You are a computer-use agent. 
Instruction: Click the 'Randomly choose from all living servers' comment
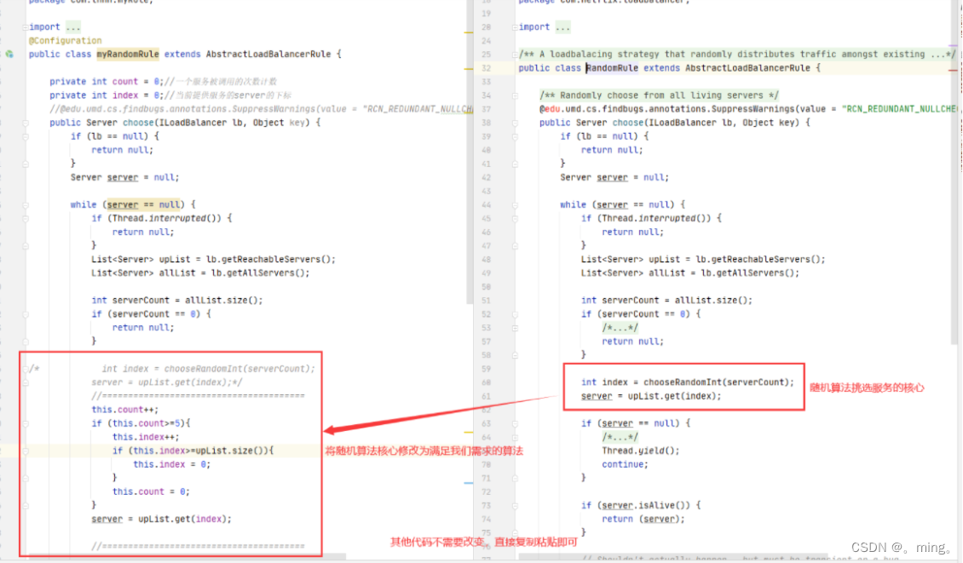[659, 95]
